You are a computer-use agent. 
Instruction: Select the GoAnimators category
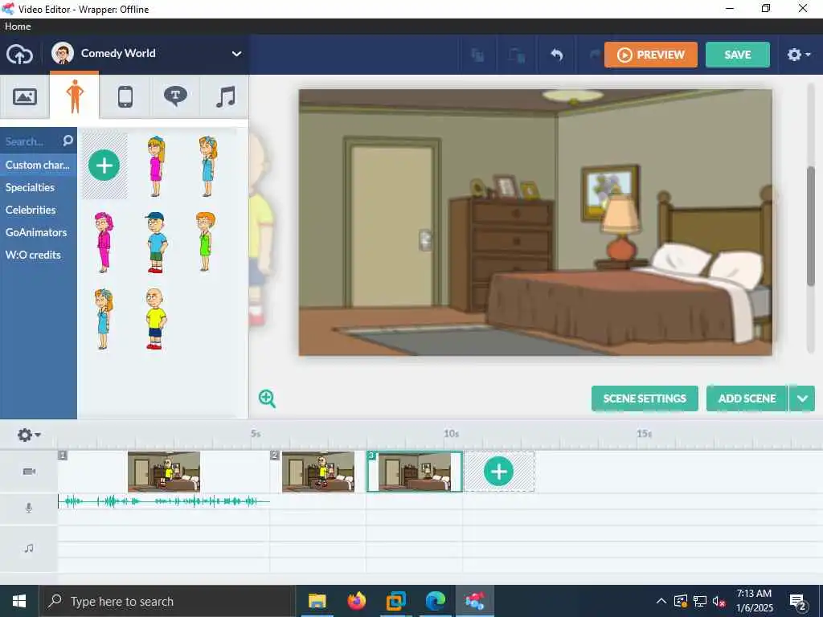(x=35, y=232)
